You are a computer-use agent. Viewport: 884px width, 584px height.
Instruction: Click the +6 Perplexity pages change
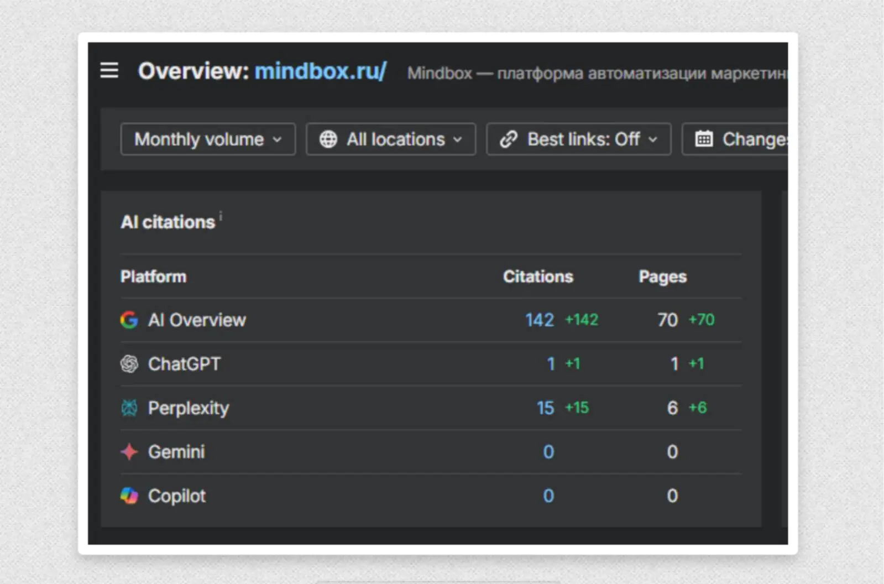click(698, 408)
